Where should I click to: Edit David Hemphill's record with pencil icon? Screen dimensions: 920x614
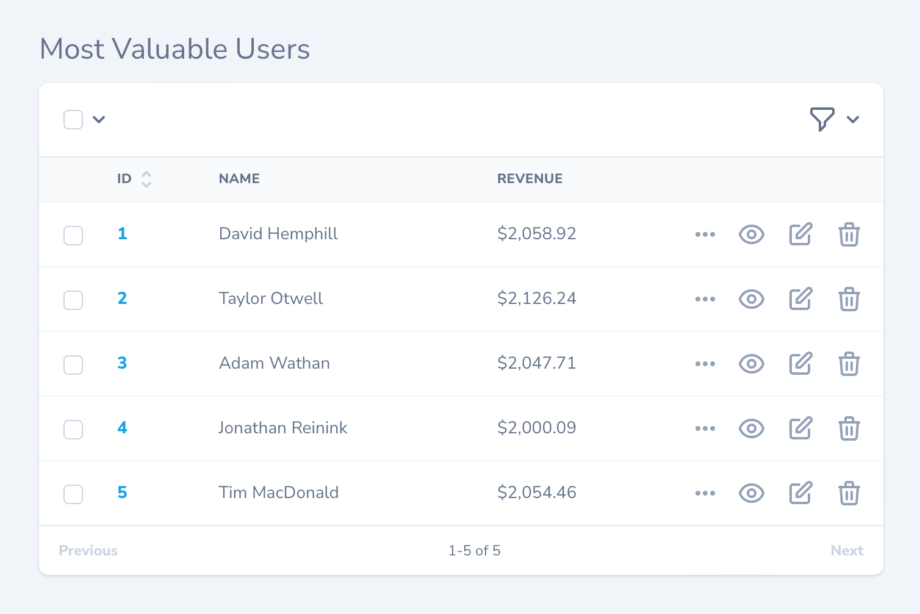tap(800, 234)
